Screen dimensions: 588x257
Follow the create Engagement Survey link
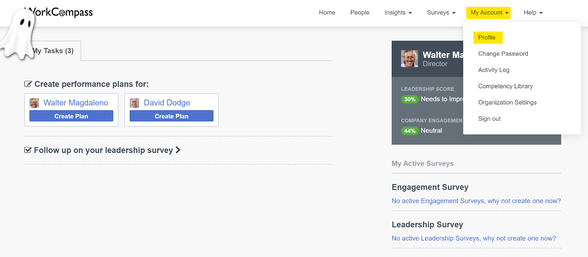pos(476,201)
